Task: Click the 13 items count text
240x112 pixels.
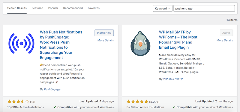Action: point(232,20)
